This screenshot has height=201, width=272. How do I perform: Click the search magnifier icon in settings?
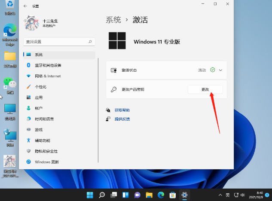coord(90,42)
